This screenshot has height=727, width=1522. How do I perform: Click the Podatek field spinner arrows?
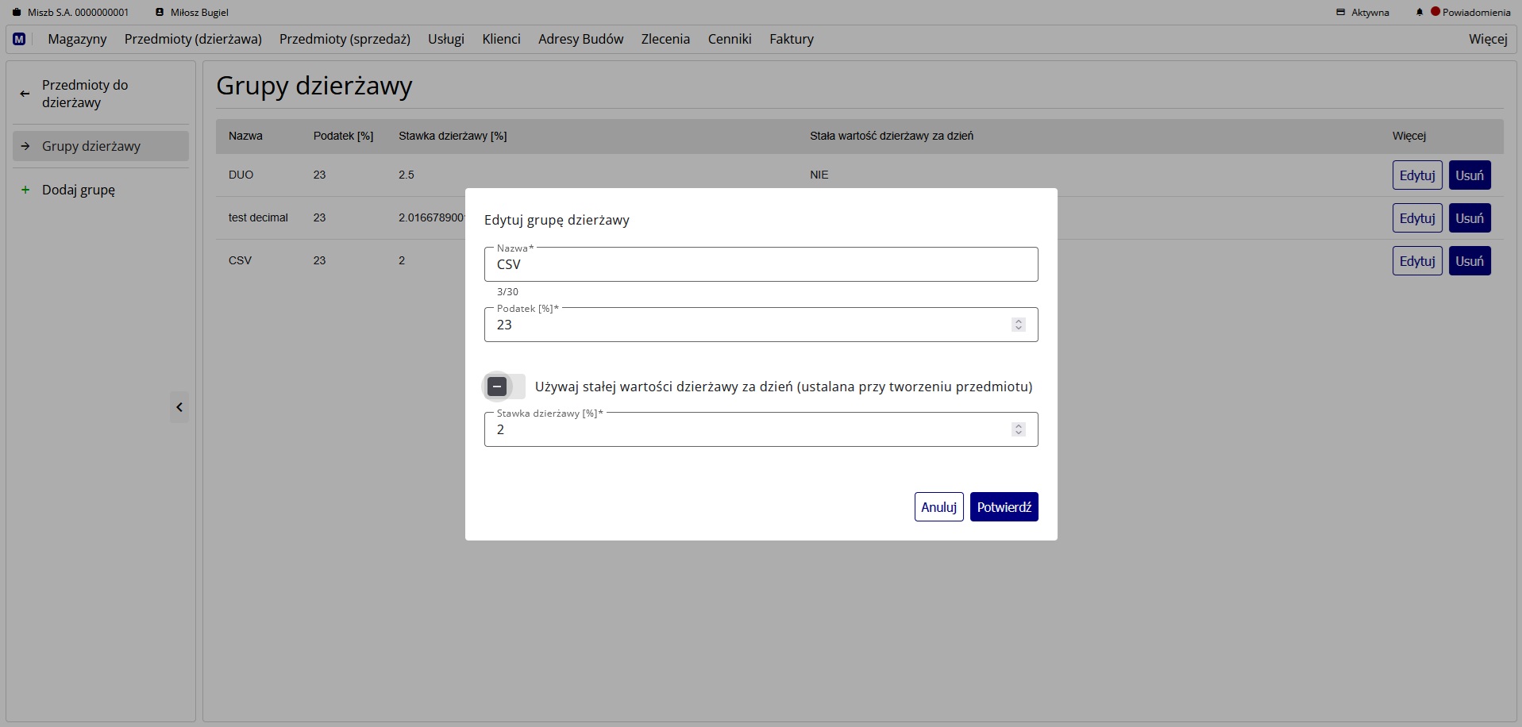1018,325
